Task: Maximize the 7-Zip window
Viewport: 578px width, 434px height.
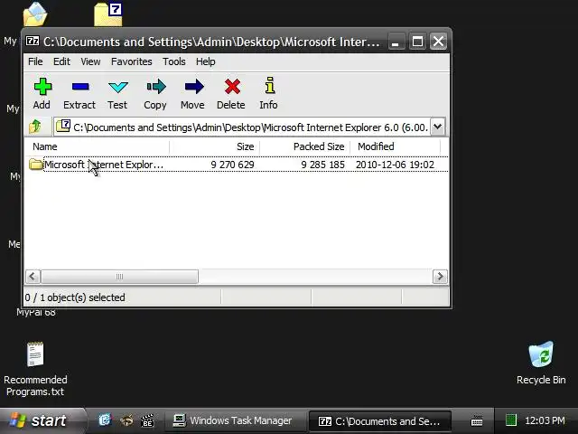Action: (x=417, y=41)
